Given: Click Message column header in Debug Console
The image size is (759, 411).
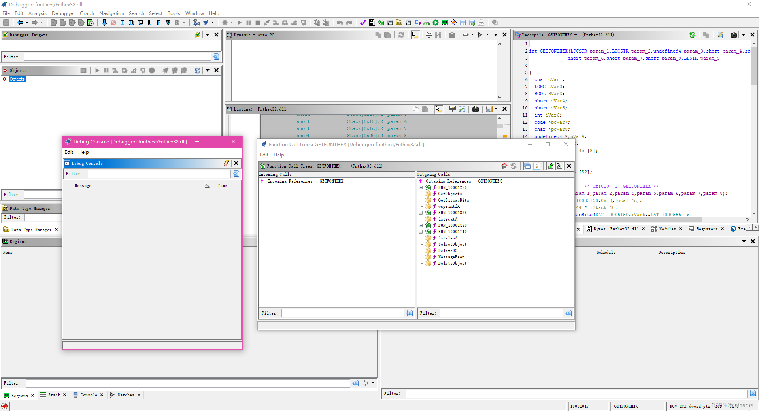Looking at the screenshot, I should 83,186.
